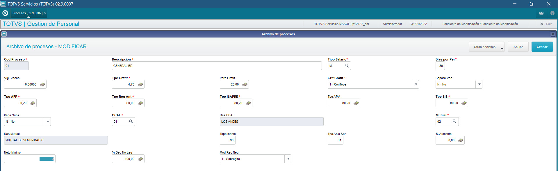Open the mail envelope icon
This screenshot has width=558, height=171.
pyautogui.click(x=541, y=13)
